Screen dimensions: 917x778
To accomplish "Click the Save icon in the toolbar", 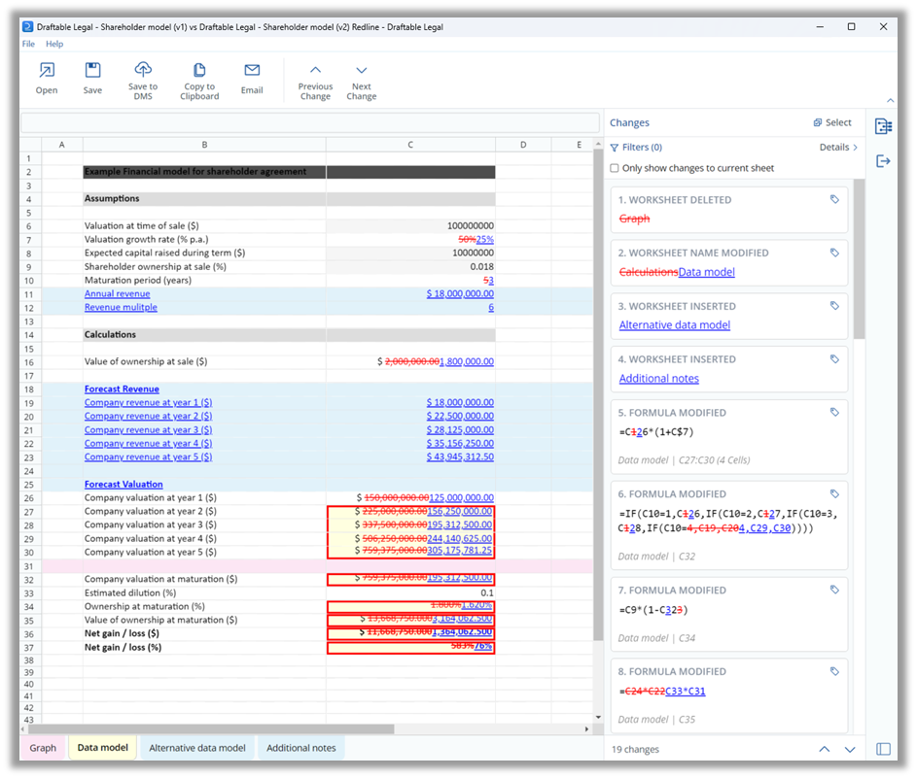I will click(x=92, y=76).
